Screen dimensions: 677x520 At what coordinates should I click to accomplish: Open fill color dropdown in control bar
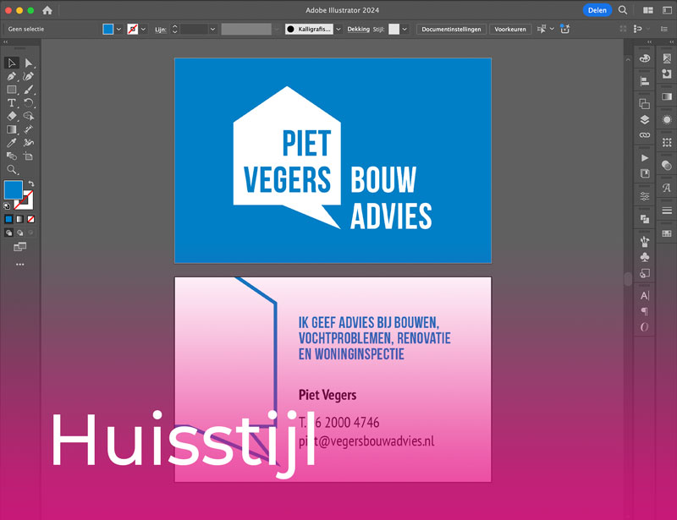click(118, 29)
